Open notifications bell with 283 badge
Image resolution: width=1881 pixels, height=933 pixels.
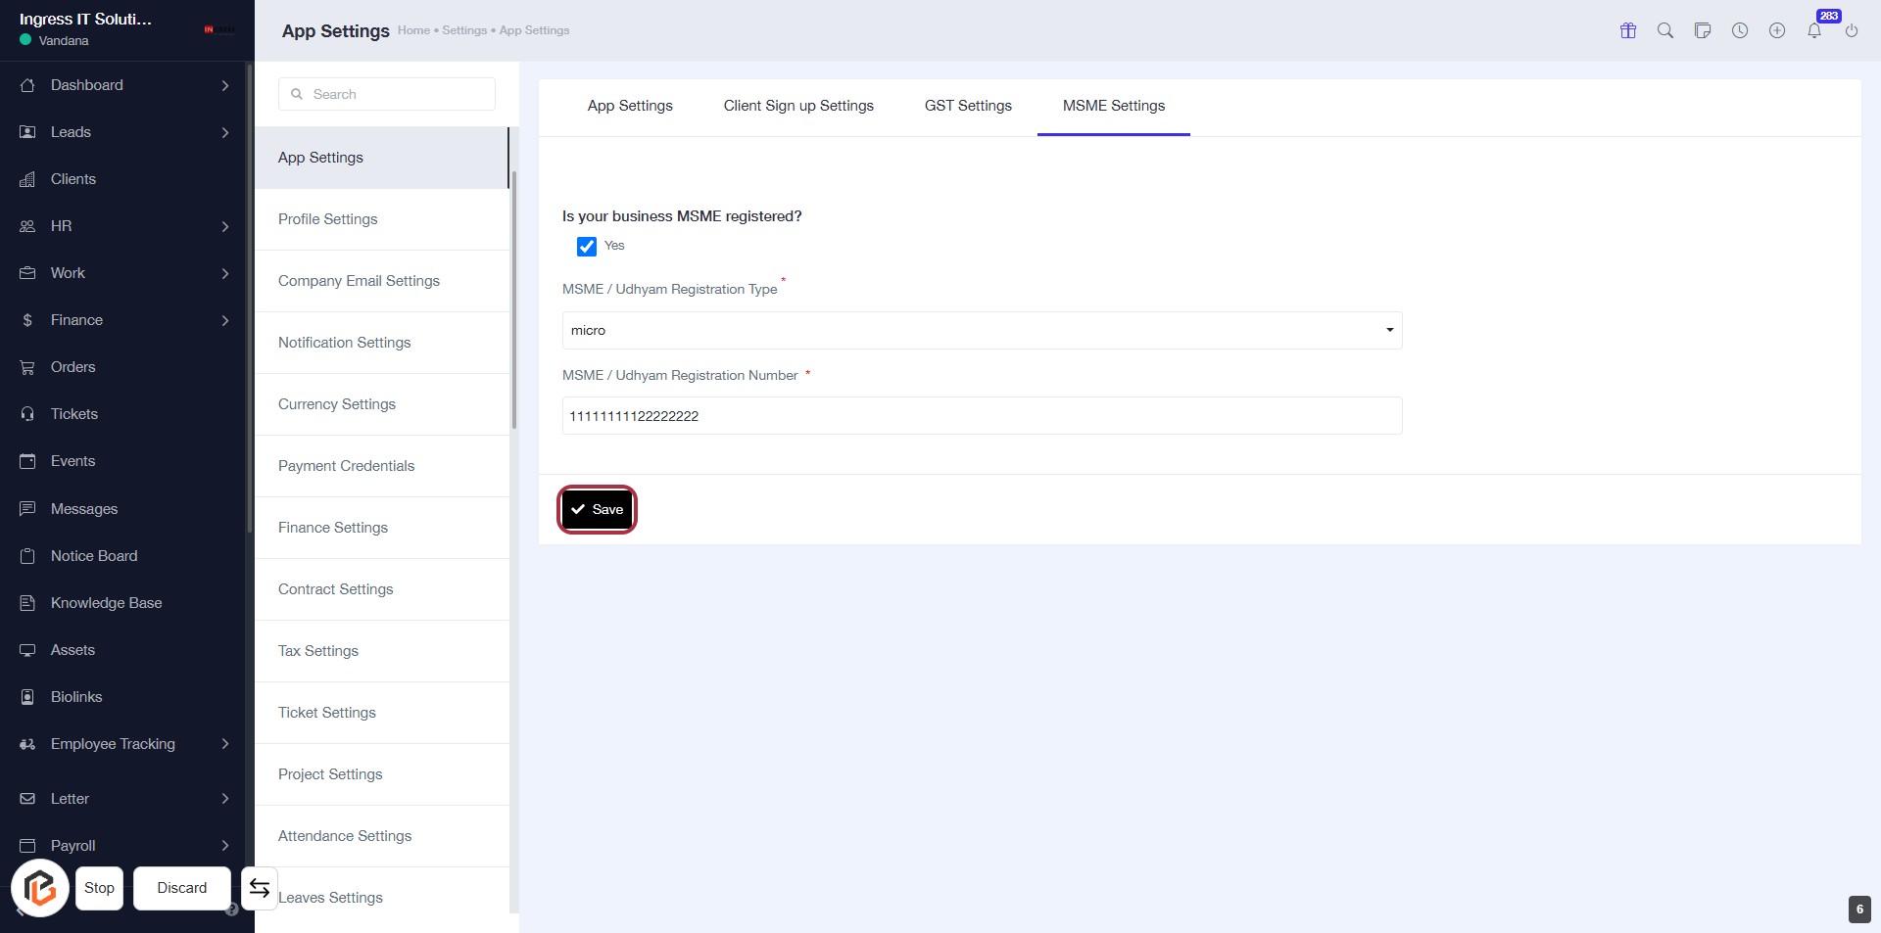(x=1814, y=30)
